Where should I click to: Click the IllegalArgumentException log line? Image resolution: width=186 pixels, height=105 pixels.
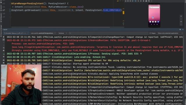pos(97,47)
